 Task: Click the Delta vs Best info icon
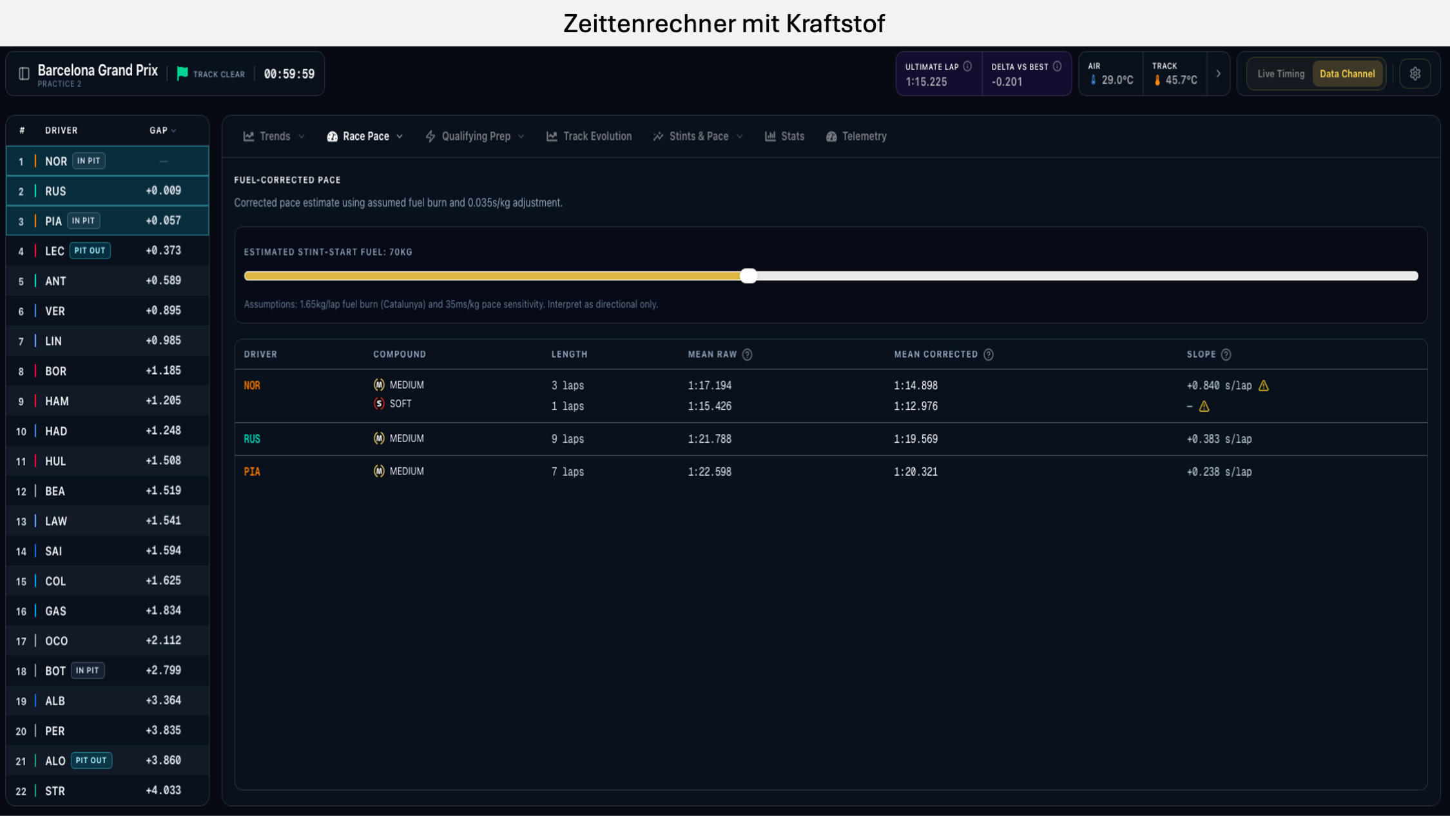[x=1057, y=66]
